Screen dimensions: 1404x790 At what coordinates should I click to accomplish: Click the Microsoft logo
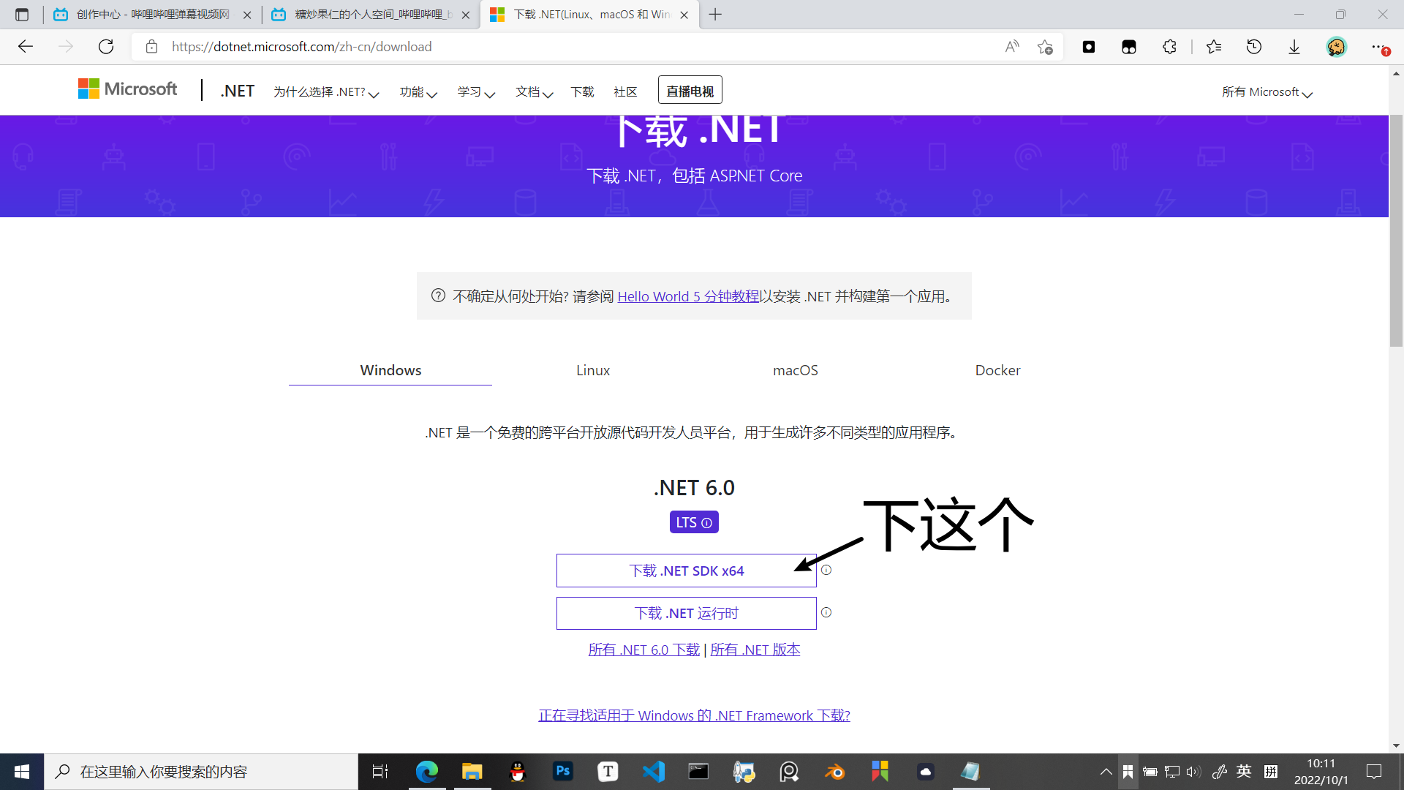click(127, 89)
